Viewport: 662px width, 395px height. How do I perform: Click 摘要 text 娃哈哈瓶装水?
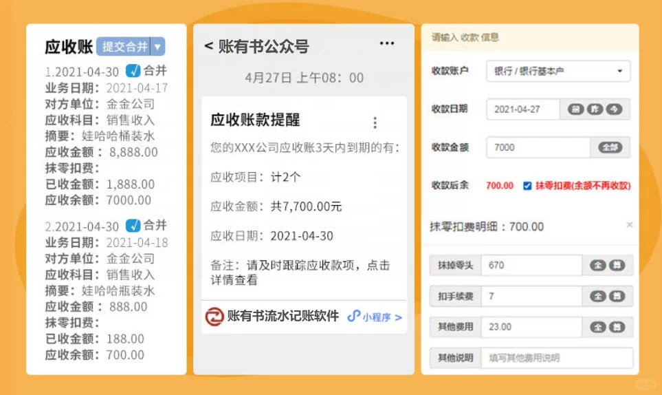[x=118, y=290]
